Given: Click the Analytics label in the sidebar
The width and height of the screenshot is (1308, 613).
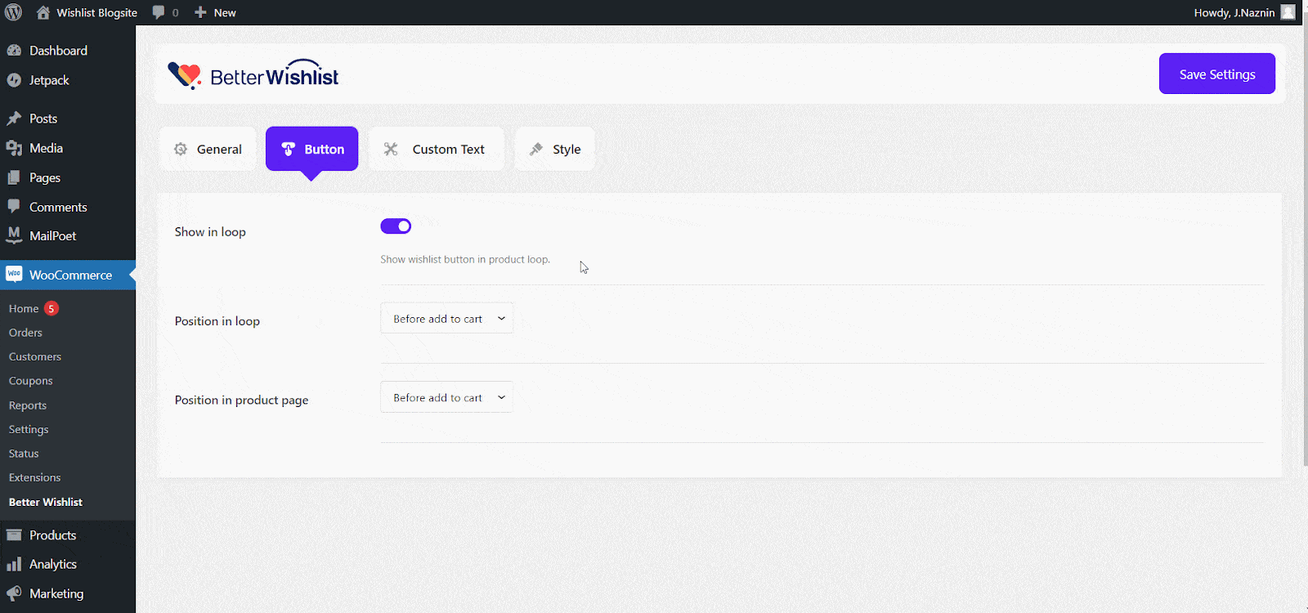Looking at the screenshot, I should point(53,564).
